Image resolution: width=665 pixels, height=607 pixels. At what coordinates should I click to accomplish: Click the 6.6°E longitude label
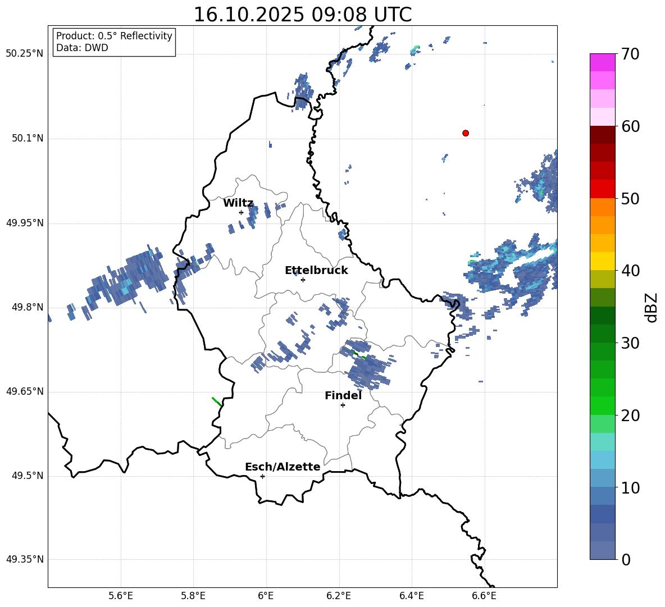click(x=484, y=596)
